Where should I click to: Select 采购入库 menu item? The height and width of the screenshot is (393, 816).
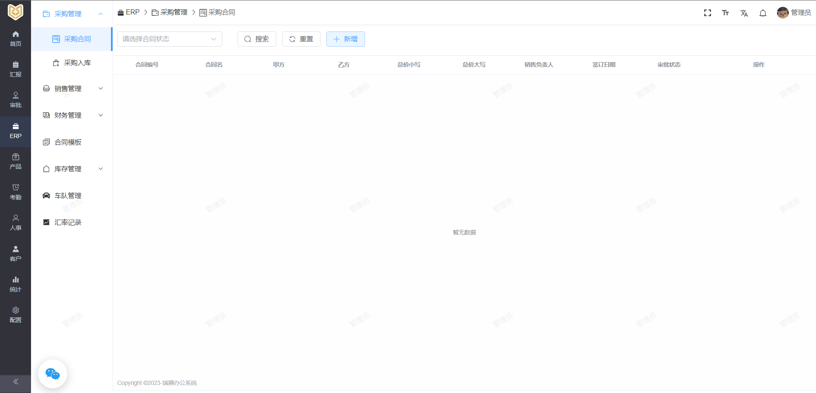point(77,63)
